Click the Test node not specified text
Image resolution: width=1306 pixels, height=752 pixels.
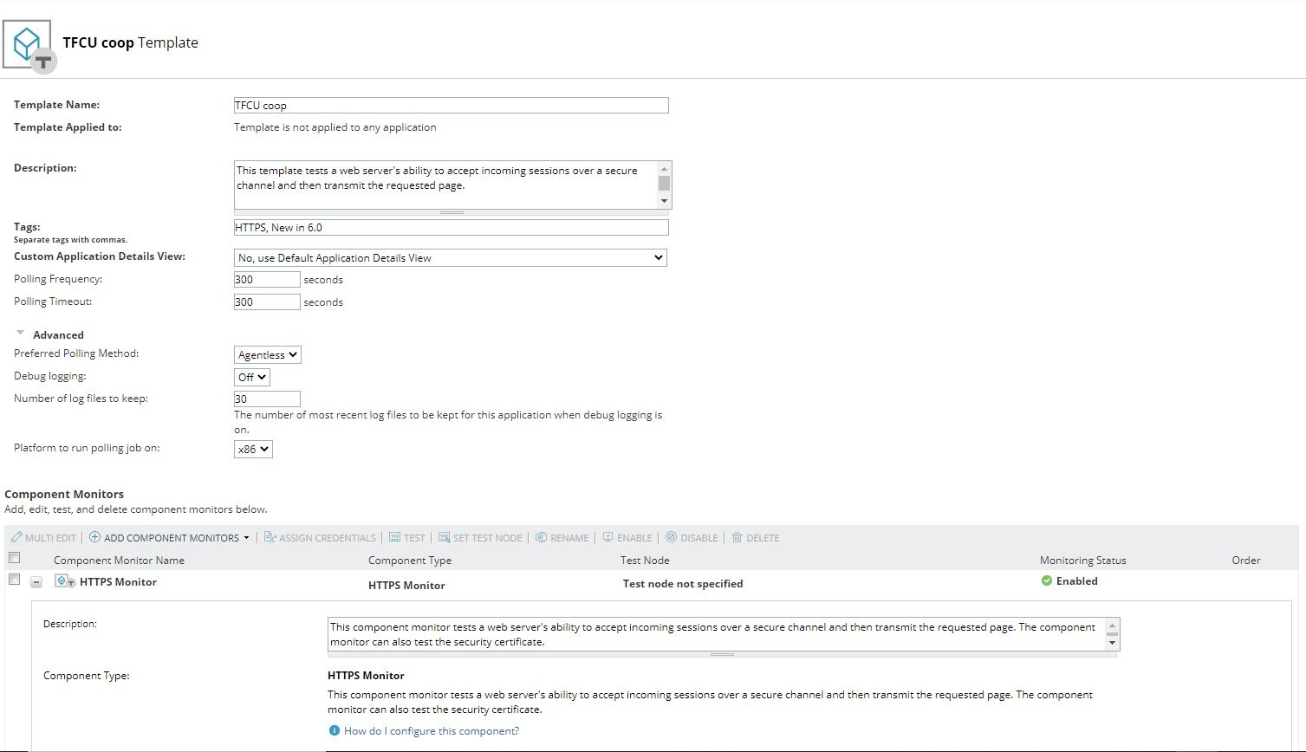683,583
